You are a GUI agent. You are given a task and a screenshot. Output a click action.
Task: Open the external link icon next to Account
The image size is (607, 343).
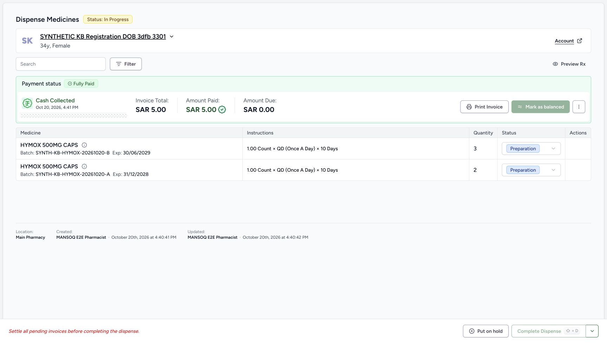coord(580,41)
